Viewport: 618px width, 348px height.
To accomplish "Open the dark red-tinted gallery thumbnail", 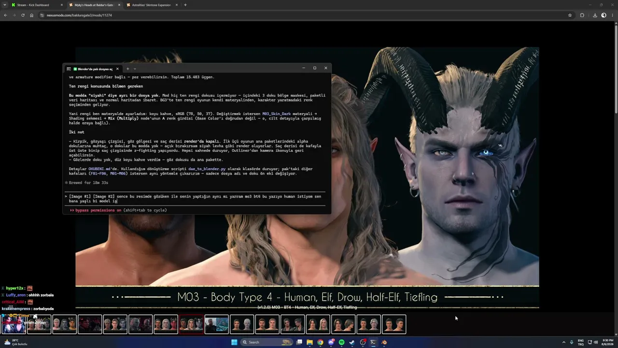I will 90,324.
